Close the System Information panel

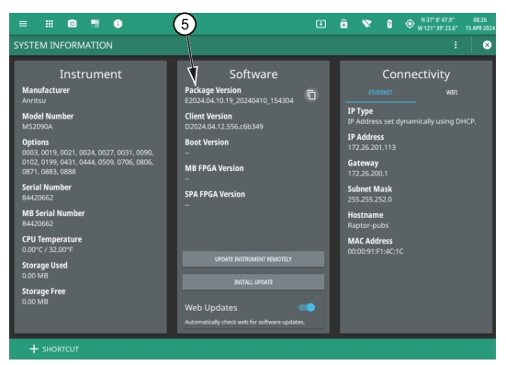point(487,45)
